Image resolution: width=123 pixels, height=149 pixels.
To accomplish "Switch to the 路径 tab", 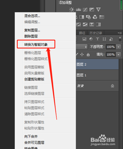I will point(82,33).
